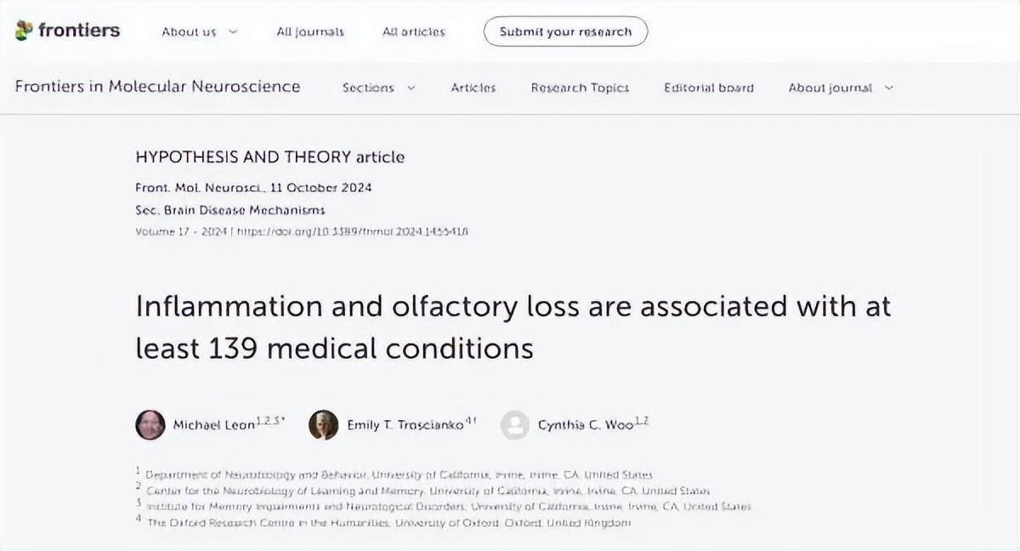Click the Emily T. Troscianko author name
The height and width of the screenshot is (551, 1020).
(405, 425)
